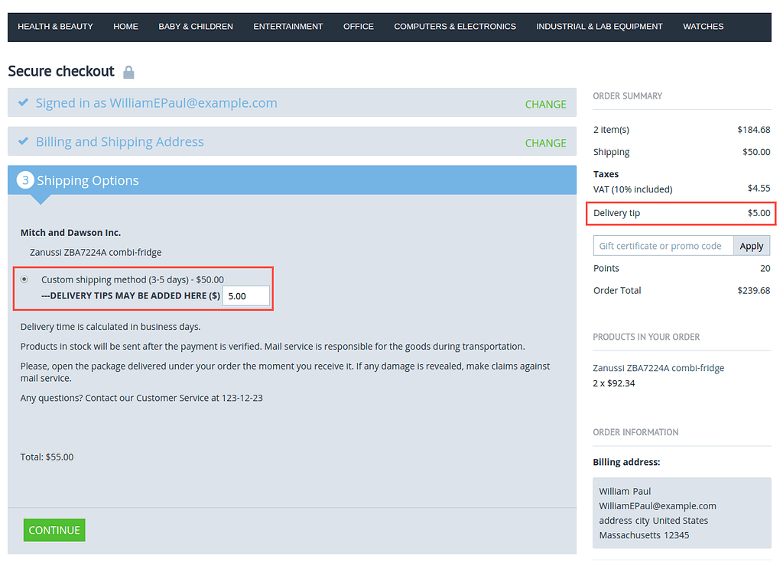This screenshot has height=565, width=783.
Task: Click the delivery tip amount field
Action: [245, 295]
